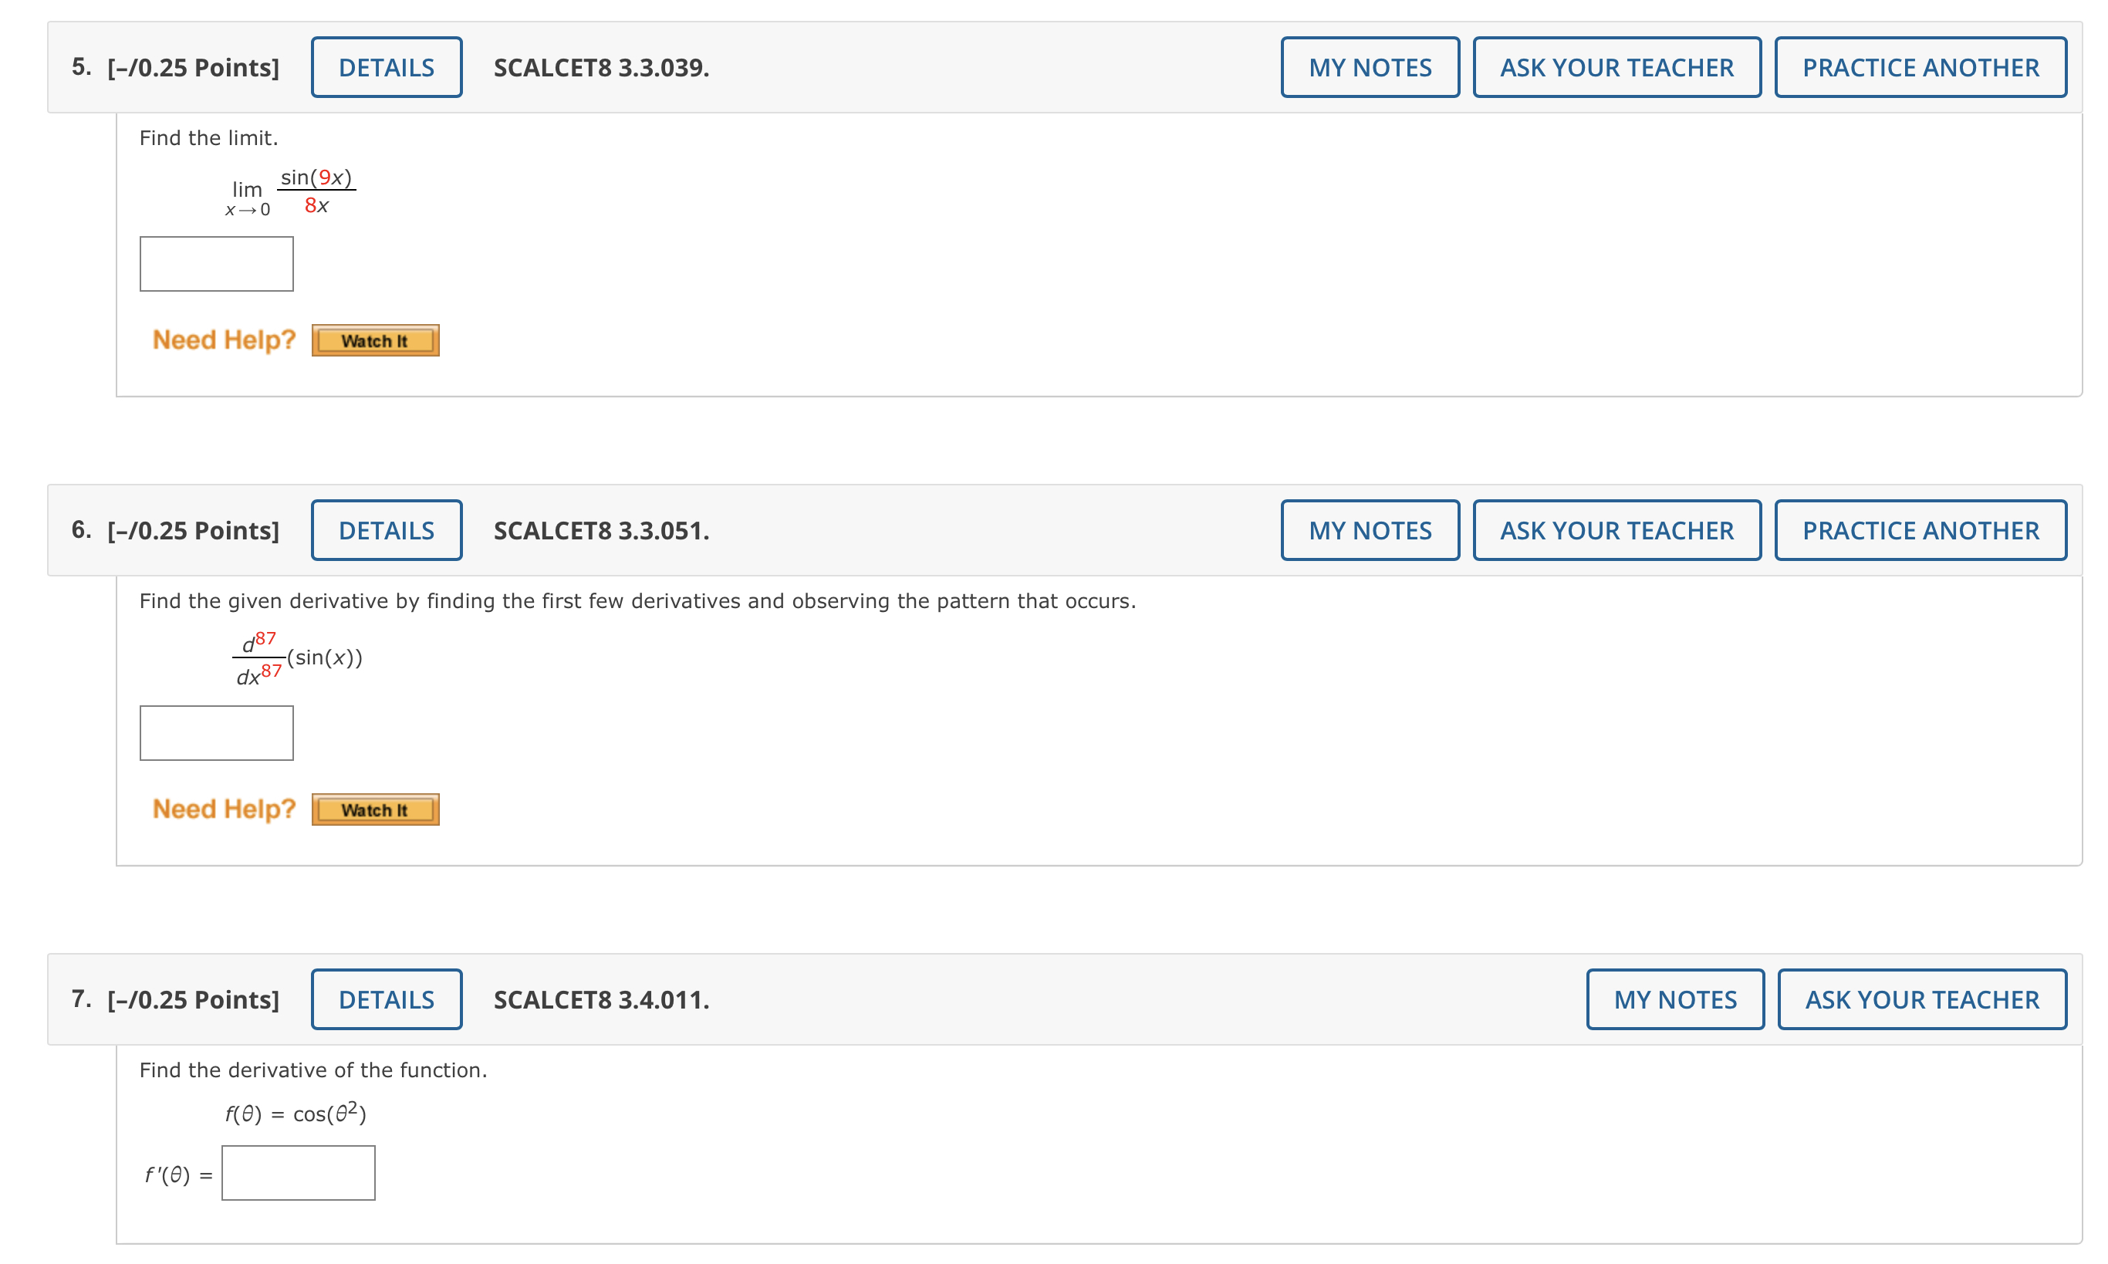Focus the answer field for 87th derivative of sin(x)
Image resolution: width=2108 pixels, height=1264 pixels.
click(x=216, y=732)
